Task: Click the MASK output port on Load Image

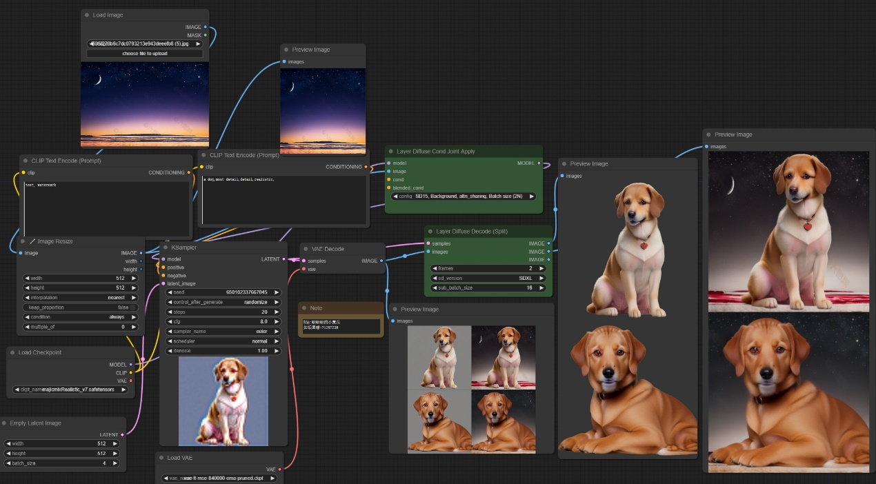Action: (206, 35)
